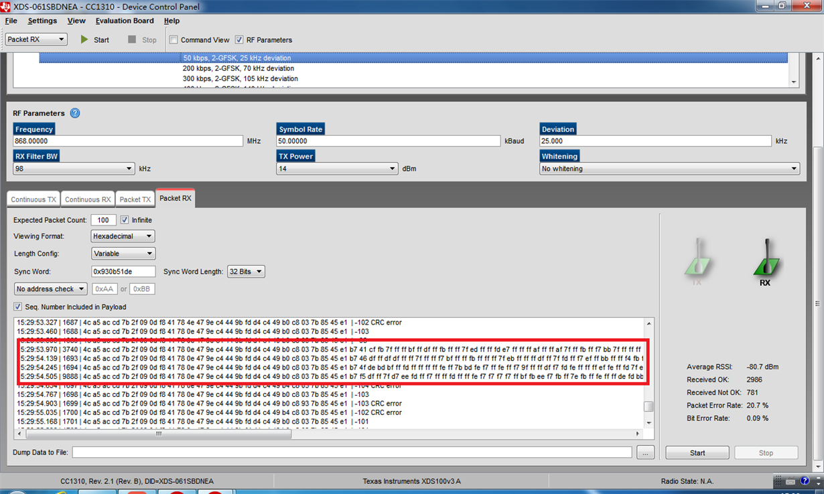Click the Sync Word input field

(x=123, y=272)
